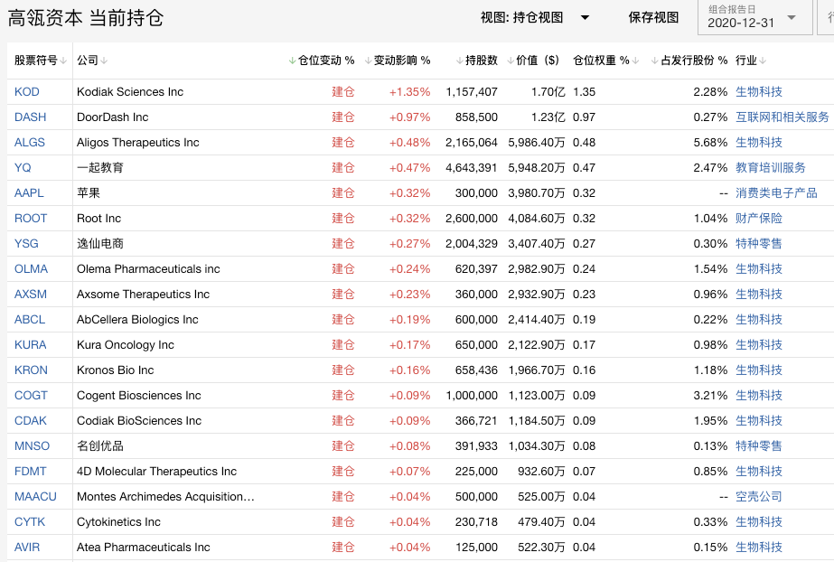
Task: Click 互联网和相关服务 industry link
Action: (782, 117)
